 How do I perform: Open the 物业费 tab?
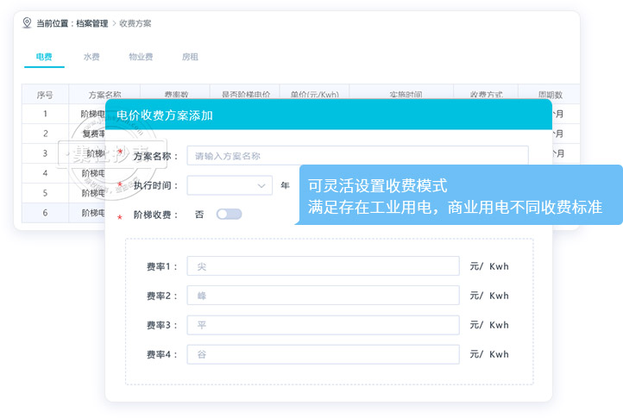pos(141,57)
